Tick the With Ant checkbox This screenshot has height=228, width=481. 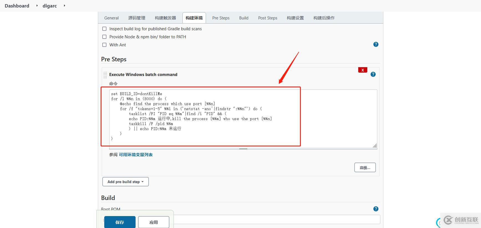point(105,45)
